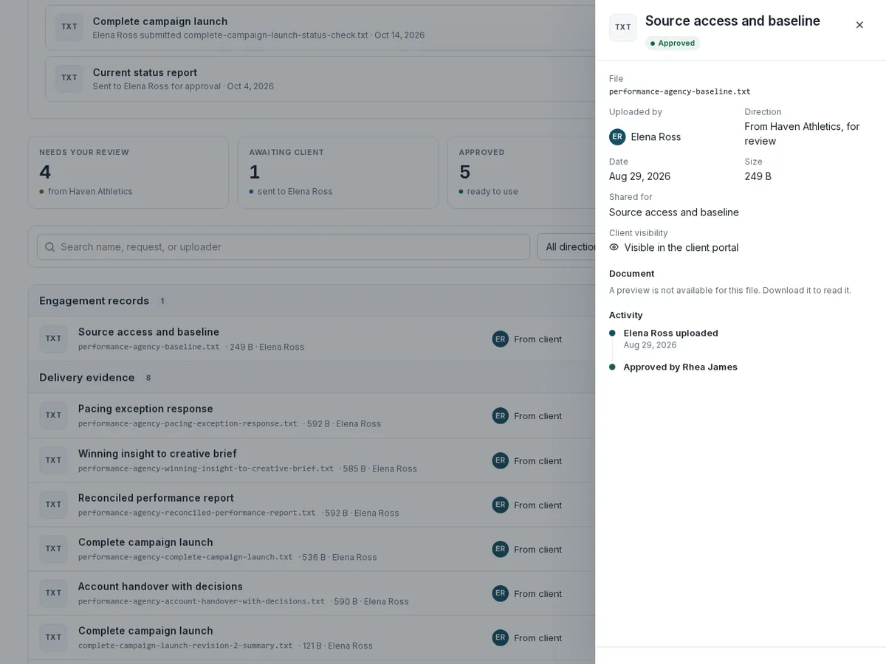This screenshot has height=664, width=886.
Task: Click ER avatar in the 121 B Complete campaign launch row
Action: tap(501, 637)
